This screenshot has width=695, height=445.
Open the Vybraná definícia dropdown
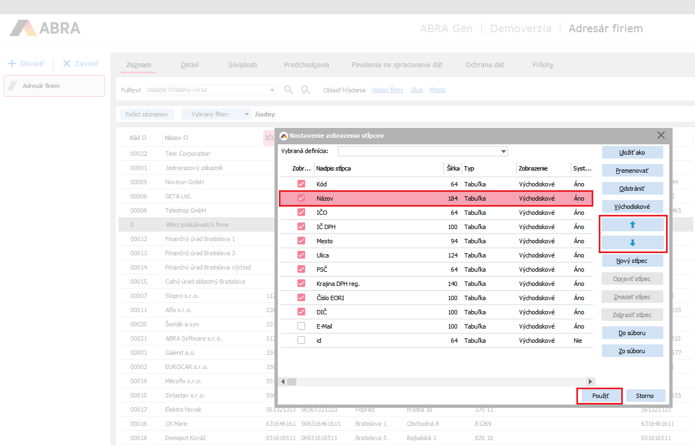(503, 151)
